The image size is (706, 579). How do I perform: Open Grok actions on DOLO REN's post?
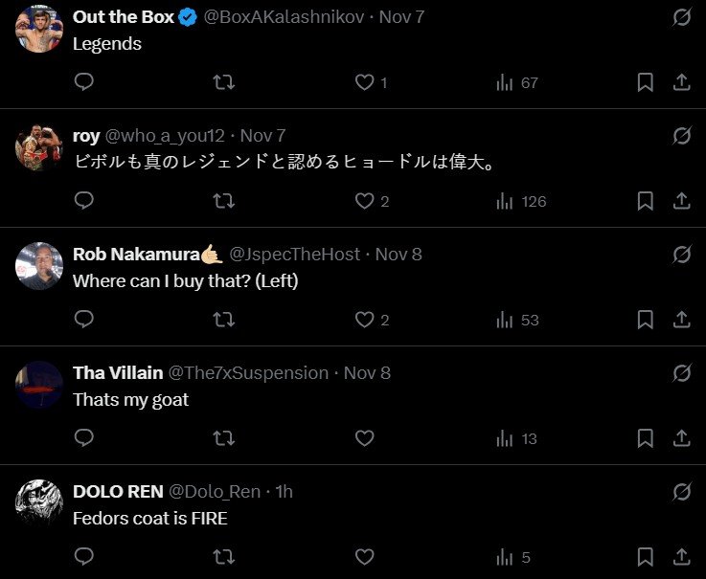pyautogui.click(x=682, y=492)
